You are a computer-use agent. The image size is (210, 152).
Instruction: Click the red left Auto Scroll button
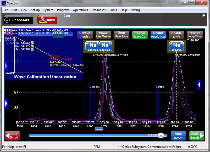12,136
